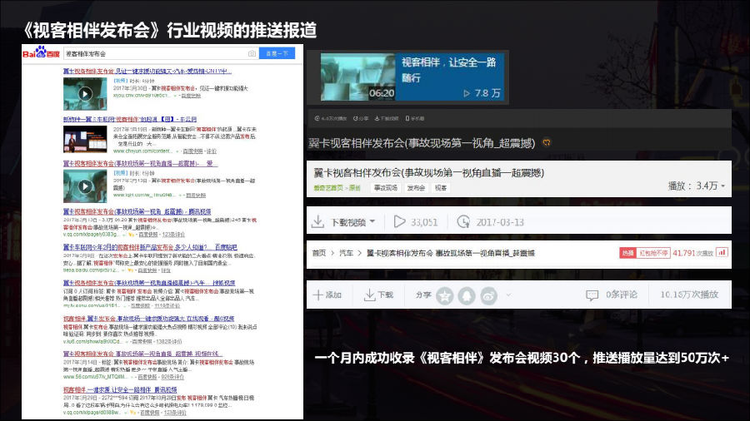Click the Weibo share icon
The width and height of the screenshot is (750, 421).
tap(488, 295)
